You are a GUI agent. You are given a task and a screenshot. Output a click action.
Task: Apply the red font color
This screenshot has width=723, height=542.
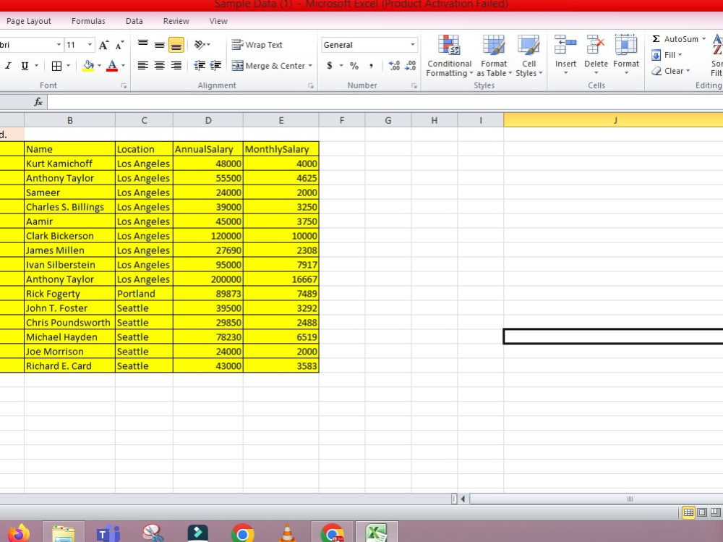pos(112,66)
